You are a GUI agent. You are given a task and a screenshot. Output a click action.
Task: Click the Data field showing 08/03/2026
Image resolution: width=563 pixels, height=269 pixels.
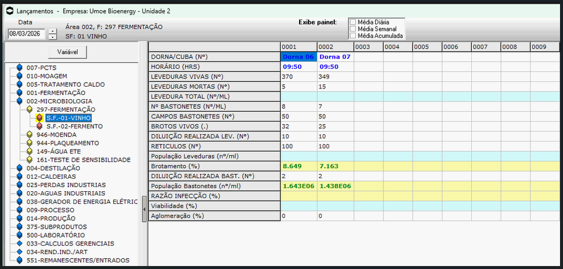26,34
